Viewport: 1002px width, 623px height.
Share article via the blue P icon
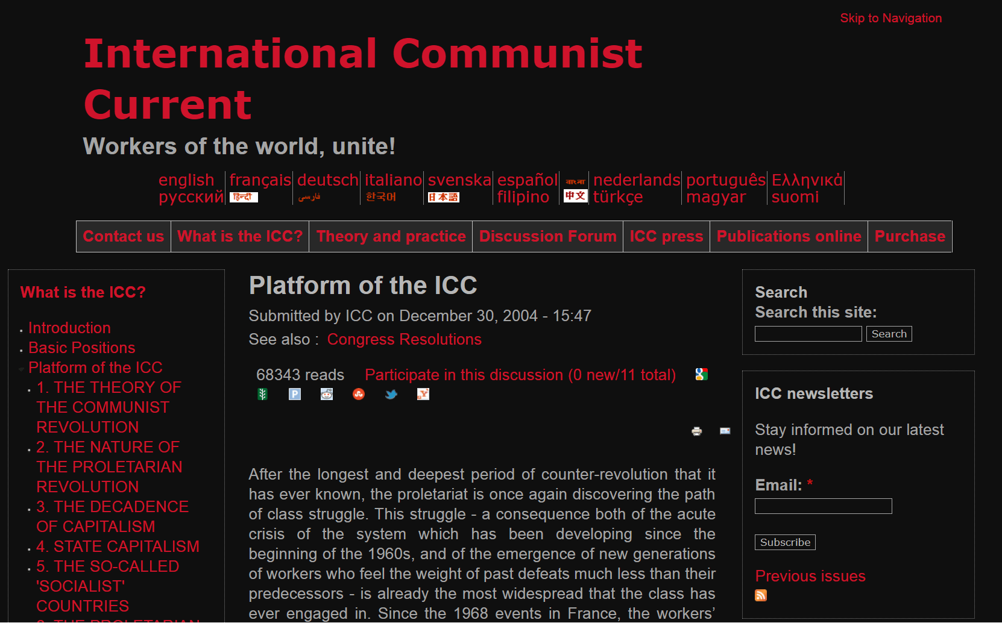click(295, 394)
